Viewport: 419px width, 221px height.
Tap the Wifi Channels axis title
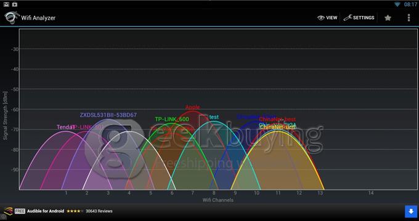click(218, 200)
